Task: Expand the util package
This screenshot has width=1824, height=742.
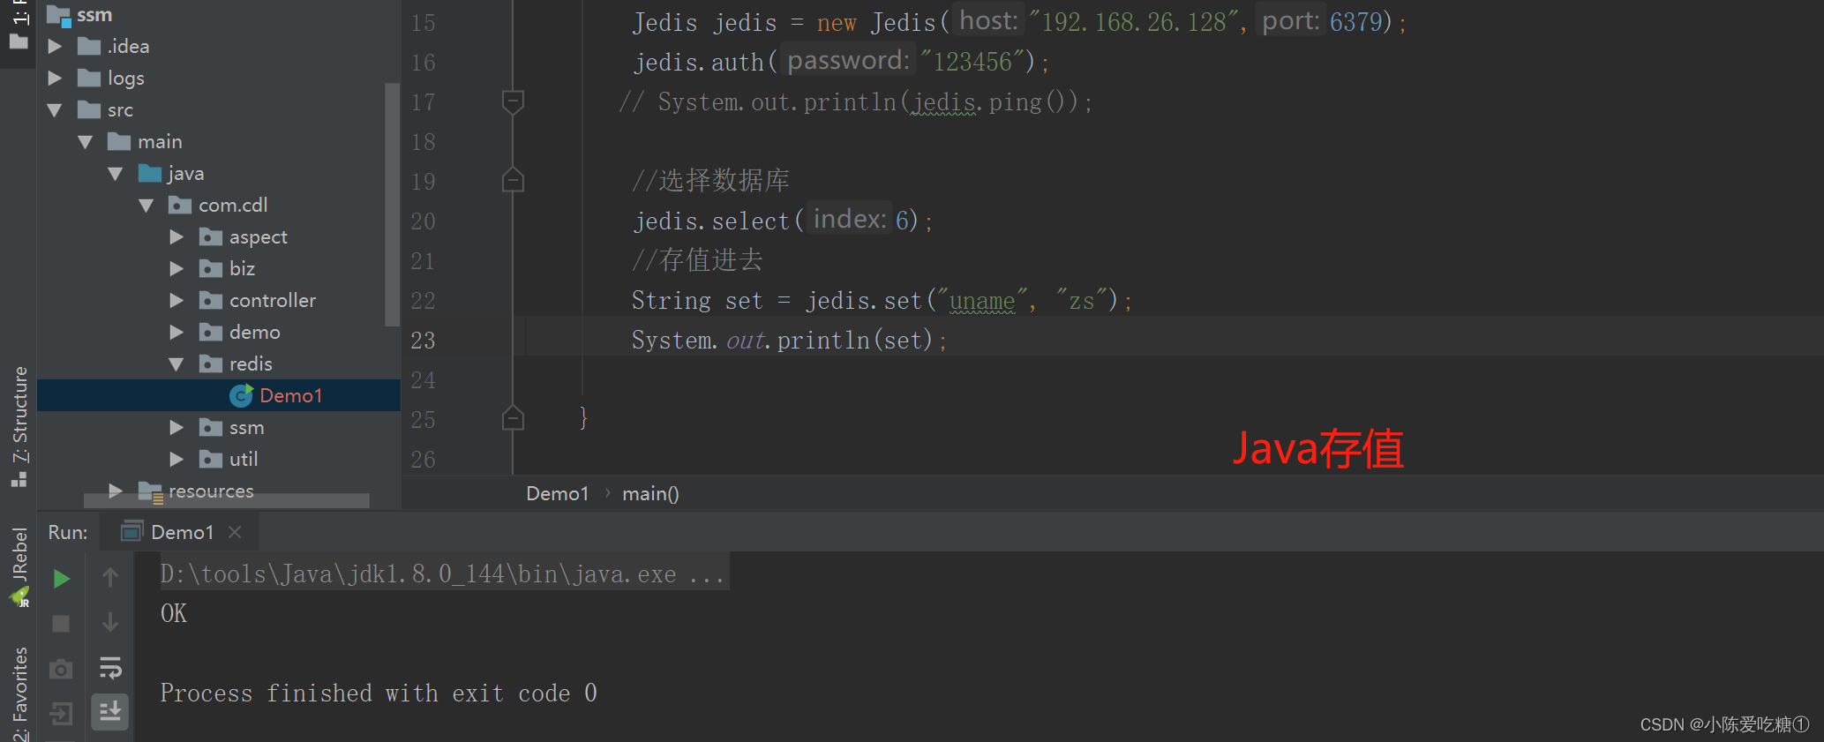Action: click(176, 460)
